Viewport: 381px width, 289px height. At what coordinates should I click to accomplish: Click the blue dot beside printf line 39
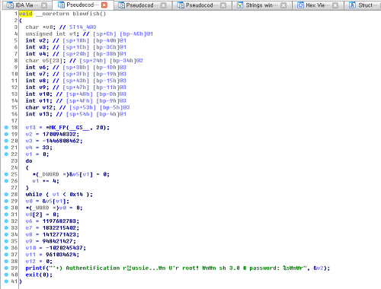tap(6, 268)
